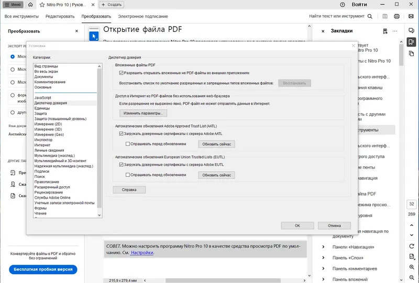Toggle ask before updating under EUTL

pyautogui.click(x=128, y=175)
